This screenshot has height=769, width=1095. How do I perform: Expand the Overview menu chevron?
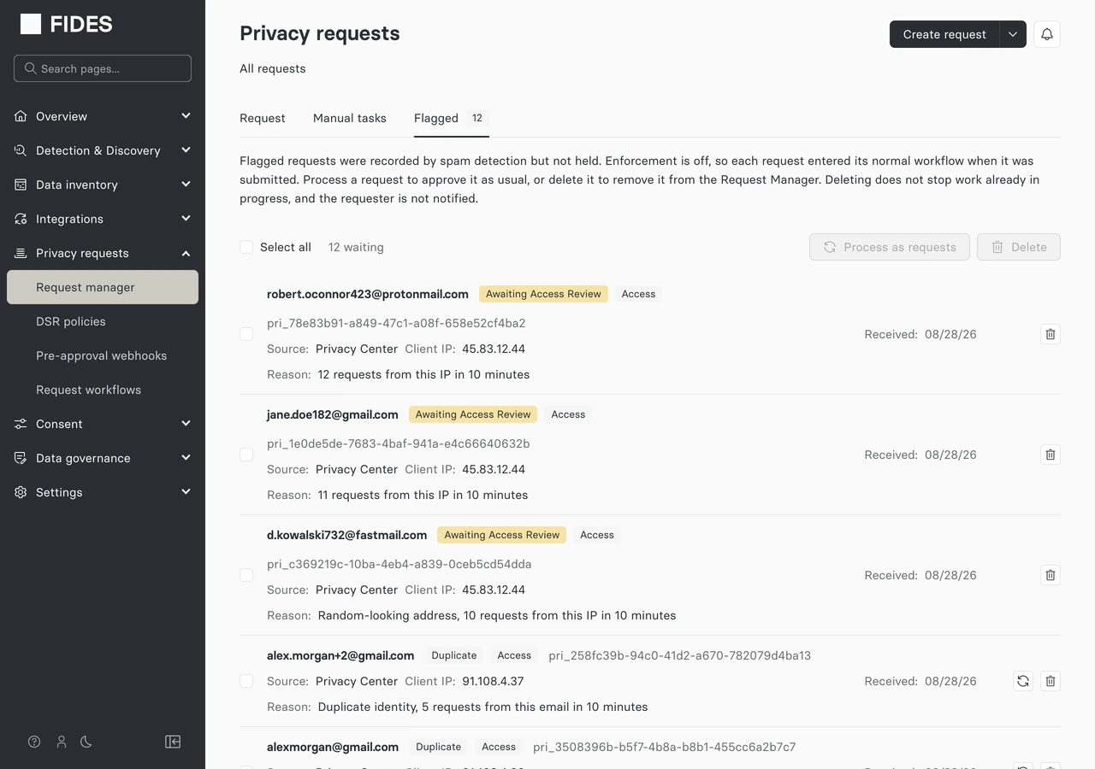186,116
